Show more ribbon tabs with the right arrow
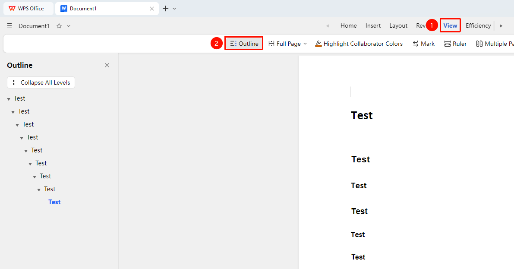This screenshot has height=269, width=514. pos(501,25)
